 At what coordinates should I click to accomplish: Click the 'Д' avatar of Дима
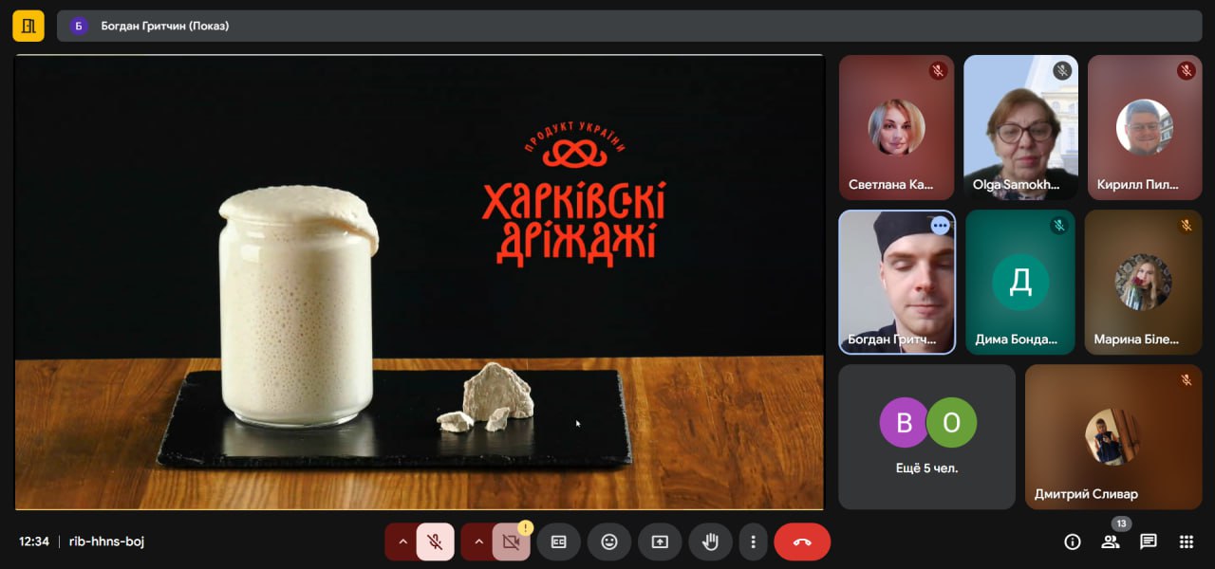coord(1020,282)
